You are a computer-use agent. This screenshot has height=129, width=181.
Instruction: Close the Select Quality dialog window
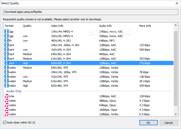175,3
